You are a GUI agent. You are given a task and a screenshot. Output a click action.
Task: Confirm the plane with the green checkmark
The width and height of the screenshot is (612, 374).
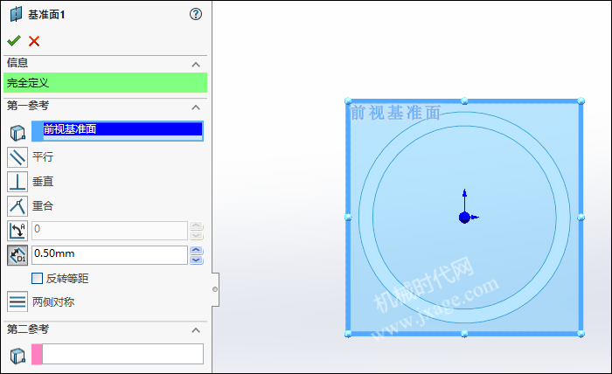point(14,40)
